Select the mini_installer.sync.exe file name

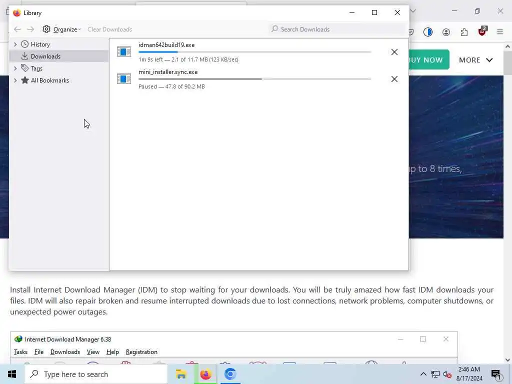coord(168,72)
